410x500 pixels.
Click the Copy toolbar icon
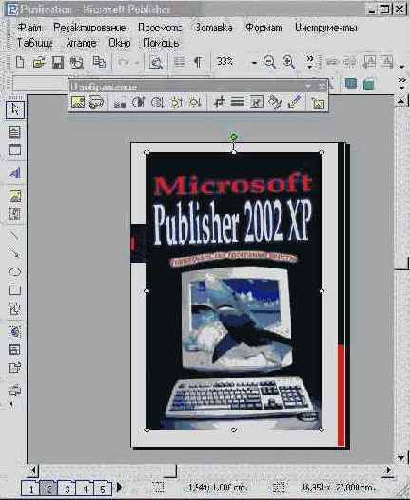[99, 62]
